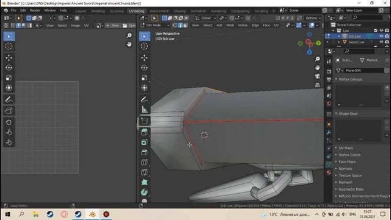The width and height of the screenshot is (391, 220).
Task: Select the Loop Cut tool
Action: (144, 162)
